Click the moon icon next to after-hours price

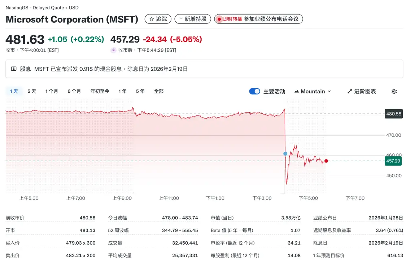113,50
